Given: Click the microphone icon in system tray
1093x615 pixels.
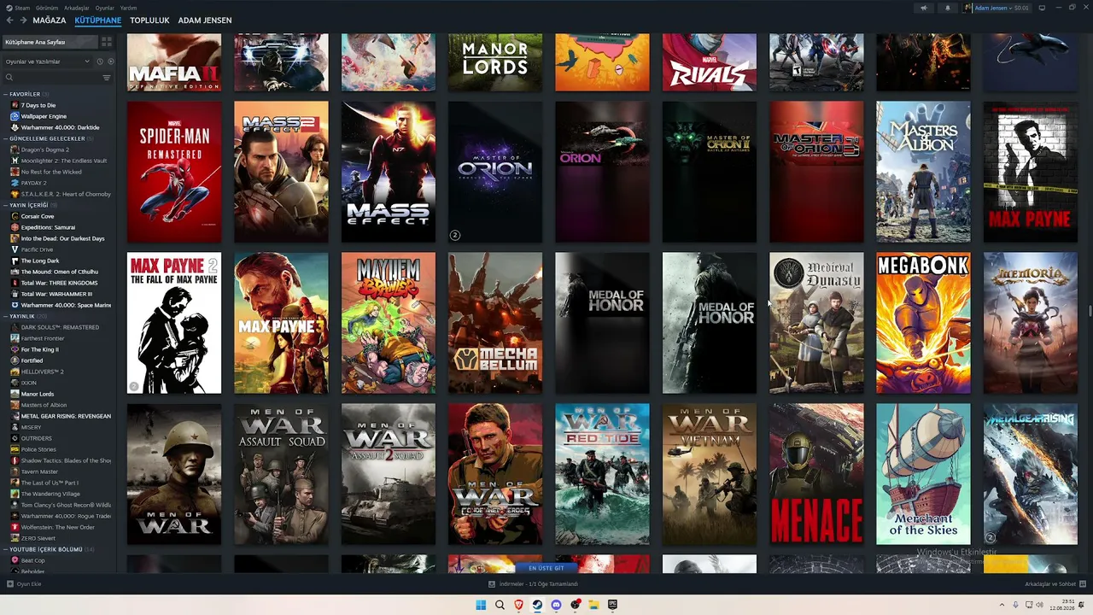Looking at the screenshot, I should coord(1015,605).
